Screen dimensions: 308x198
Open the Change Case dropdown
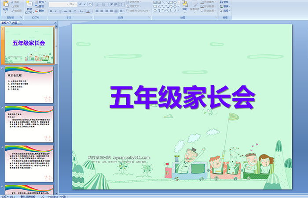tap(81, 11)
